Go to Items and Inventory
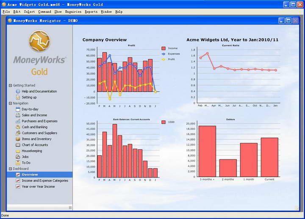The height and width of the screenshot is (219, 305). click(36, 139)
